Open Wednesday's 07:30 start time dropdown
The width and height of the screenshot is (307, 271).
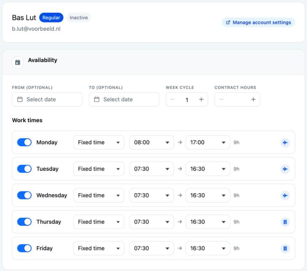[x=151, y=195]
